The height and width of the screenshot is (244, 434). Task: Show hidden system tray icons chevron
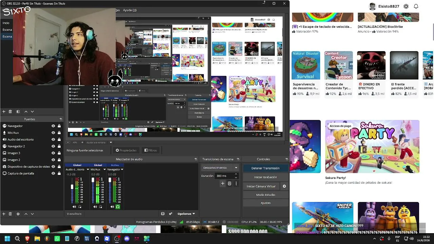(x=374, y=239)
